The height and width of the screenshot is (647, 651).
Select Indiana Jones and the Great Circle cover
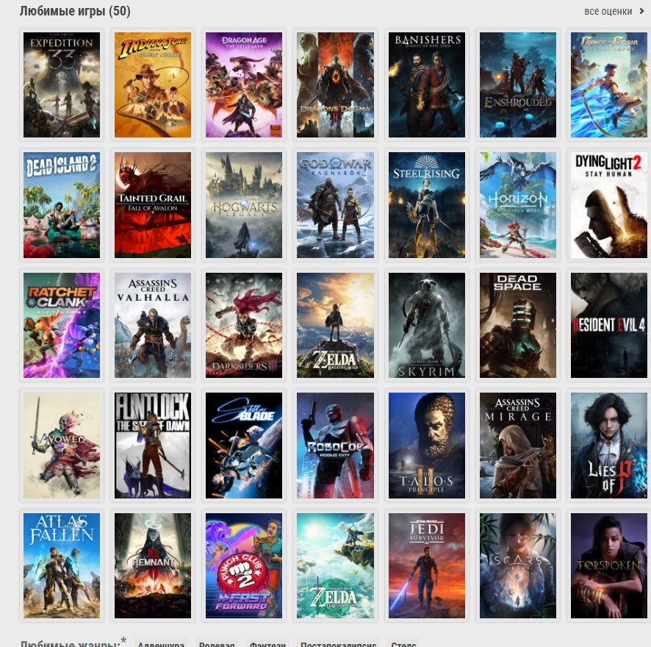(153, 85)
